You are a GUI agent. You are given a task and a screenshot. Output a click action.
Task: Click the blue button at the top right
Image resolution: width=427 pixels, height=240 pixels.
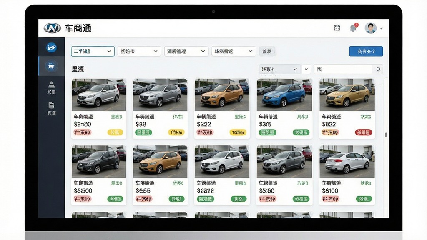[x=366, y=51]
